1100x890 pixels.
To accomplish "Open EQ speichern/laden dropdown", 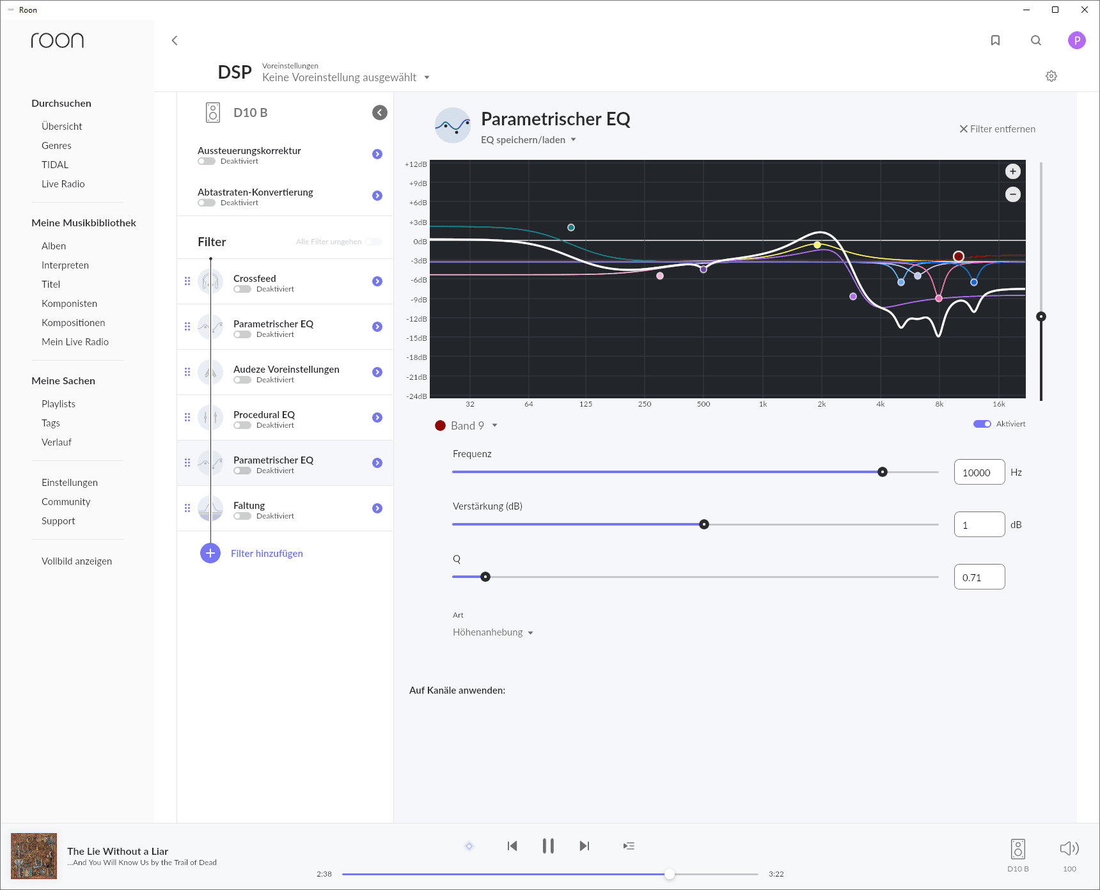I will click(x=528, y=140).
